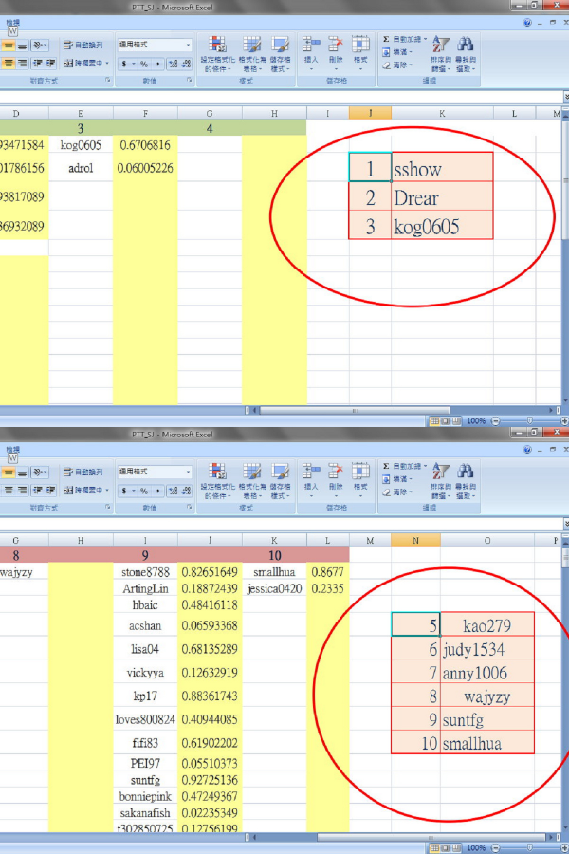569x854 pixels.
Task: Click zoom out minus in the upper window
Action: pos(495,421)
